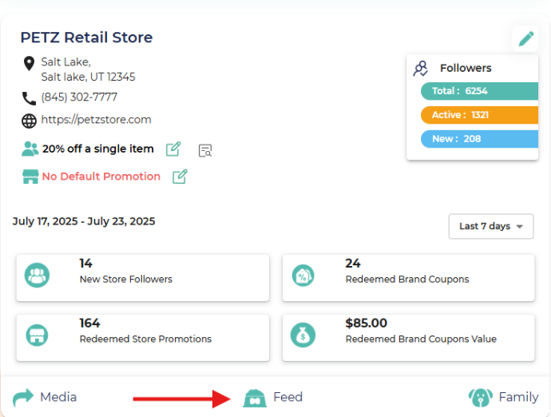The image size is (551, 417).
Task: Edit the No Default Promotion entry
Action: point(180,177)
